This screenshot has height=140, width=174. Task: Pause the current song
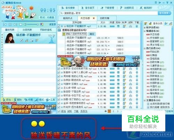[x=10, y=24]
